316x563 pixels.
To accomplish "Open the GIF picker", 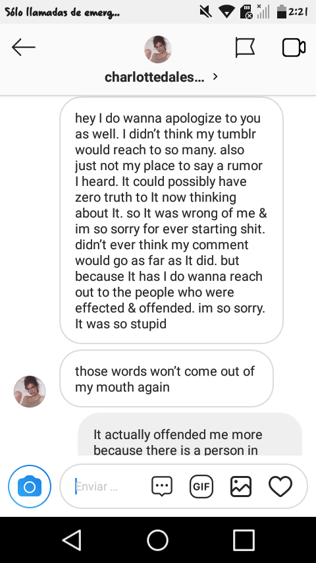I will [x=201, y=487].
